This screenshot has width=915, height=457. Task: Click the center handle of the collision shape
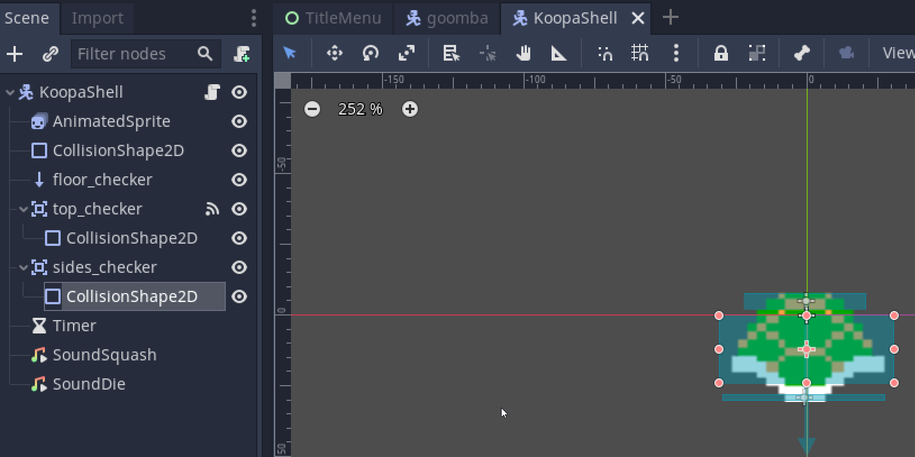tap(807, 349)
